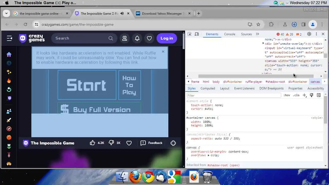Open the friends icon in the header
The width and height of the screenshot is (329, 185).
125,38
